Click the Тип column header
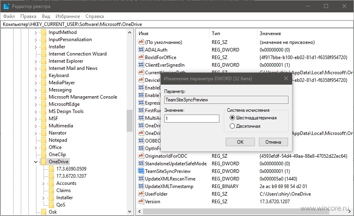The width and height of the screenshot is (354, 216). click(233, 34)
